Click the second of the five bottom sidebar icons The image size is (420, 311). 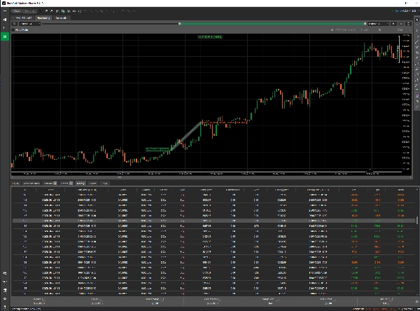(5, 282)
